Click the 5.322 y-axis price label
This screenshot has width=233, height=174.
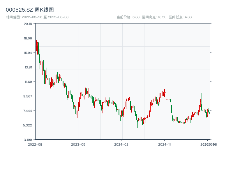(x=28, y=125)
